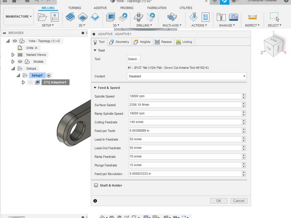The width and height of the screenshot is (291, 218).
Task: Switch to the Heights tab
Action: point(142,42)
